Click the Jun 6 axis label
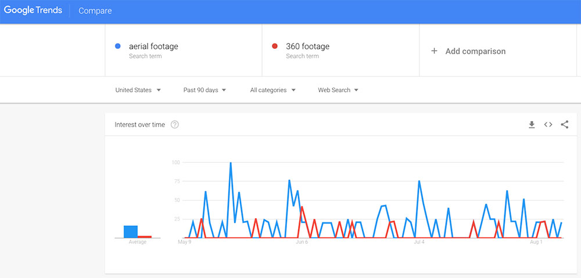Image resolution: width=581 pixels, height=278 pixels. 302,242
